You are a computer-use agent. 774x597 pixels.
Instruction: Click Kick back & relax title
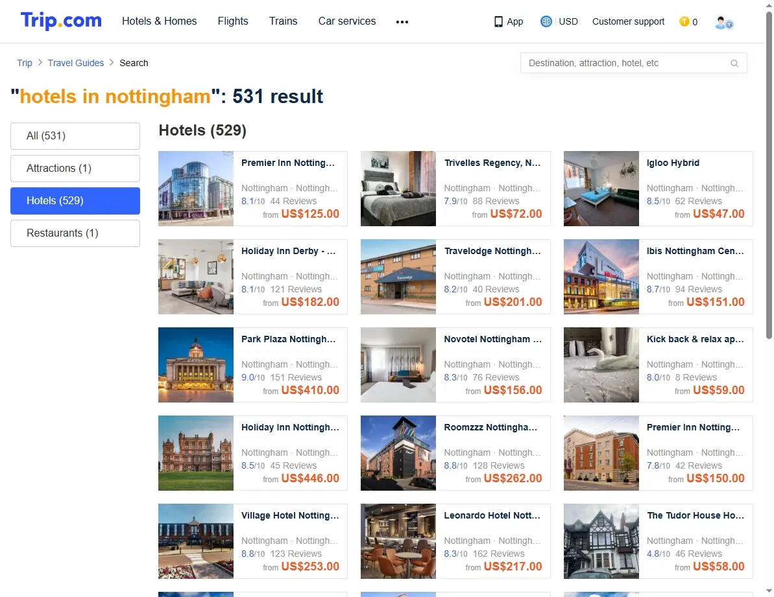tap(695, 340)
